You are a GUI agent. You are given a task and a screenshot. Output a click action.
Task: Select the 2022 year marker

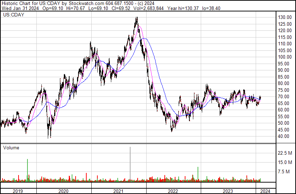click(173, 191)
